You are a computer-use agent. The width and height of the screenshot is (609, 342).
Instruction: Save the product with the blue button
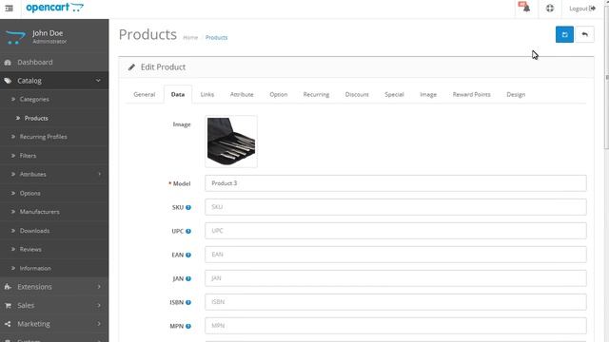[x=564, y=34]
